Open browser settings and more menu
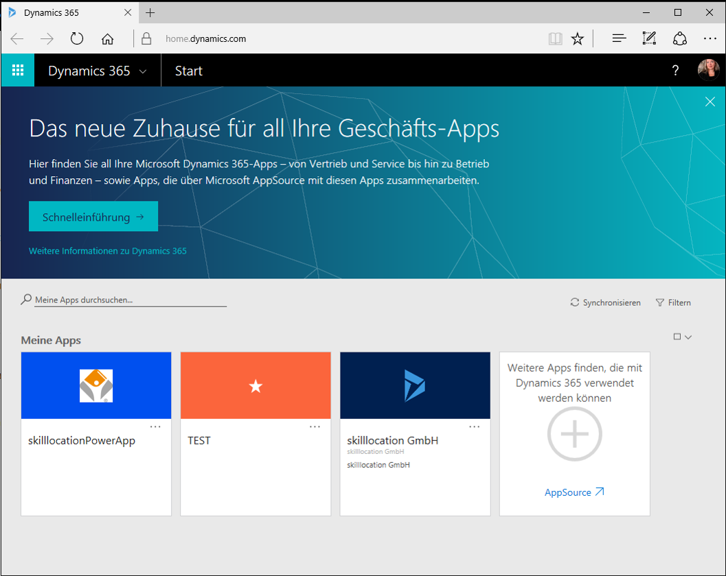The height and width of the screenshot is (576, 726). point(710,39)
